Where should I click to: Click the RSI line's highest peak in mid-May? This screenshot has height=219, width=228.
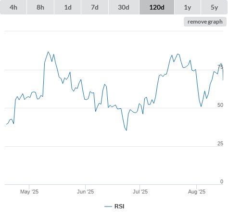pyautogui.click(x=48, y=52)
